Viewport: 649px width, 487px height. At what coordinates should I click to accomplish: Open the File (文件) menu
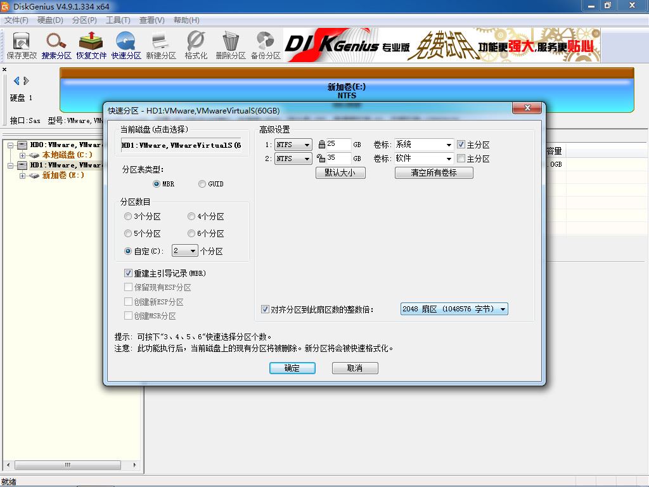coord(16,20)
